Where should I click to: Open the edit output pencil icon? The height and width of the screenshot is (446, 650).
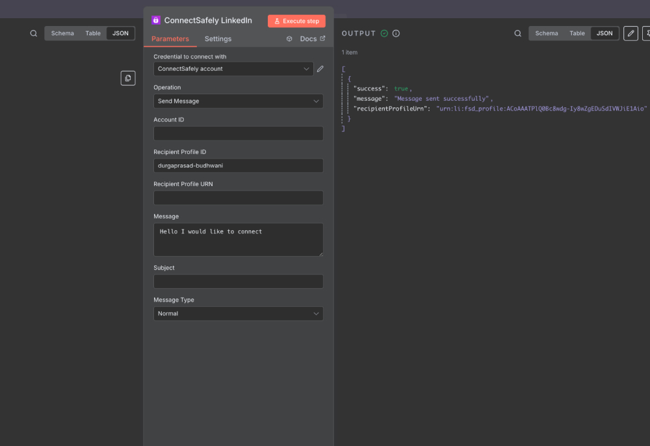[x=630, y=33]
